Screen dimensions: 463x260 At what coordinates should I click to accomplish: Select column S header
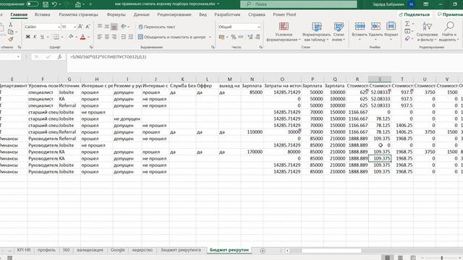point(380,79)
